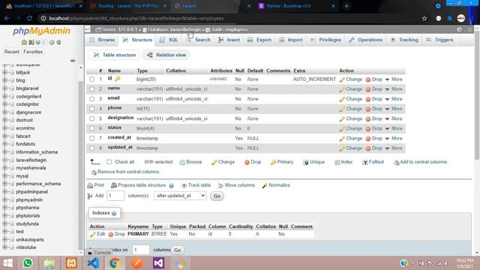Image resolution: width=480 pixels, height=270 pixels.
Task: Open File Explorer from the taskbar
Action: (x=49, y=263)
